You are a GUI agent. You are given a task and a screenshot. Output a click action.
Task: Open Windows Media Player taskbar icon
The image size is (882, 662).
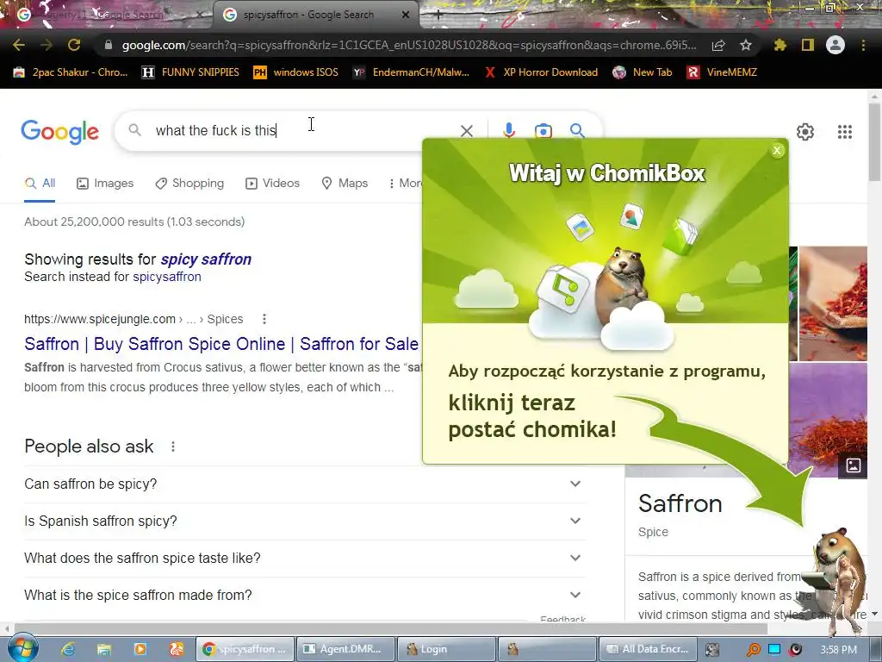[140, 649]
